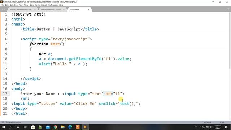
Task: Check the battery icon in the system tray
Action: (208, 127)
